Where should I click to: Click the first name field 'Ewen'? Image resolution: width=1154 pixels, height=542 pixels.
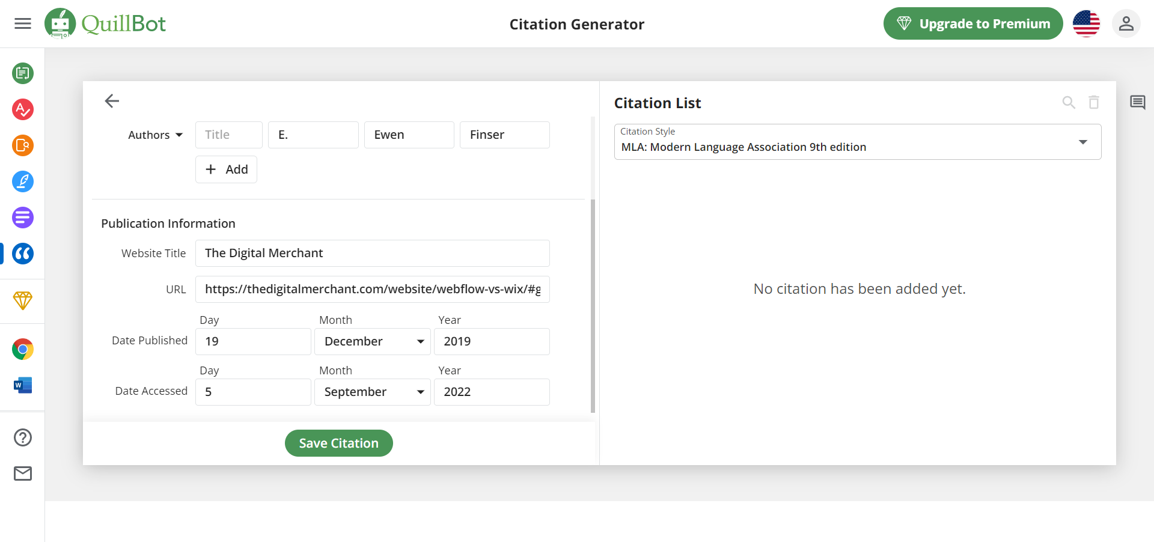tap(409, 135)
